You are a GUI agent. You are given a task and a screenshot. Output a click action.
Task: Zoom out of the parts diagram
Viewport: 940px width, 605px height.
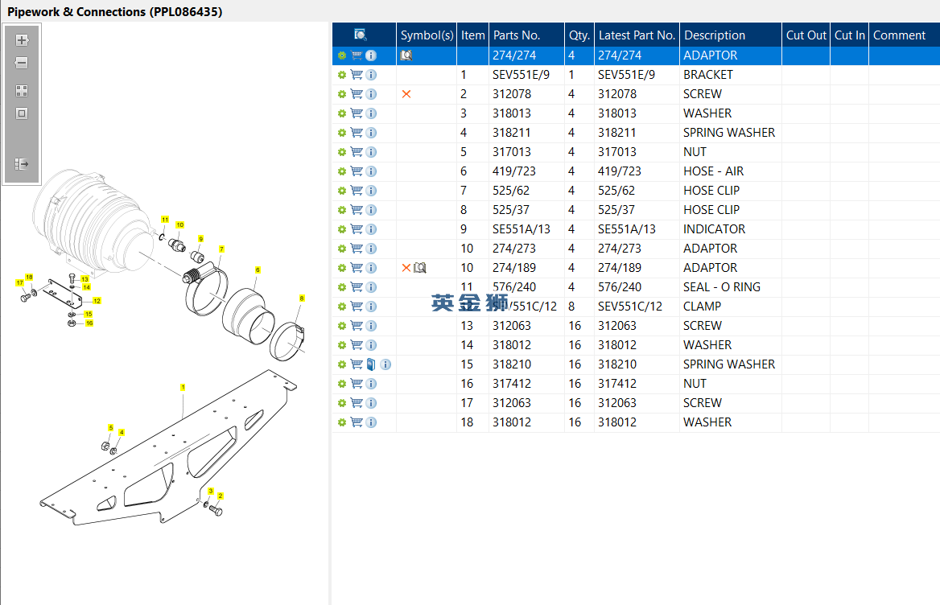[22, 63]
